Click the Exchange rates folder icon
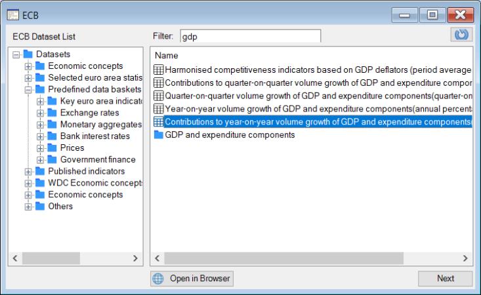 click(x=52, y=113)
